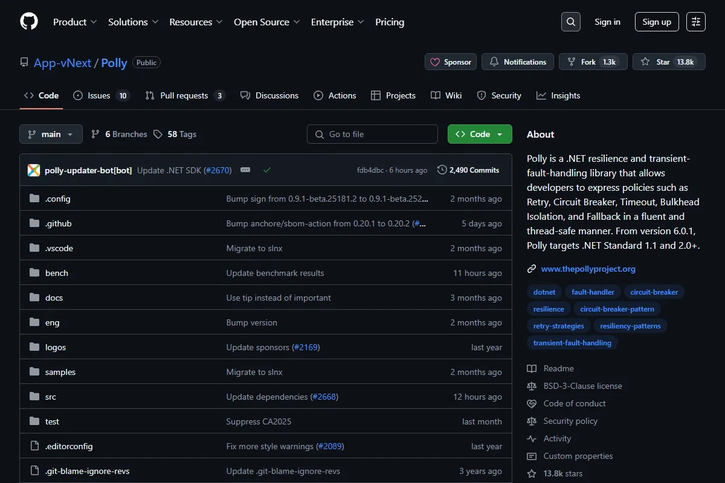The height and width of the screenshot is (483, 725).
Task: Open the search magnifier icon button
Action: click(x=570, y=22)
